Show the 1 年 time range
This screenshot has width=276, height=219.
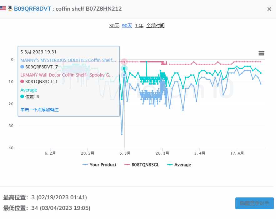pos(139,26)
